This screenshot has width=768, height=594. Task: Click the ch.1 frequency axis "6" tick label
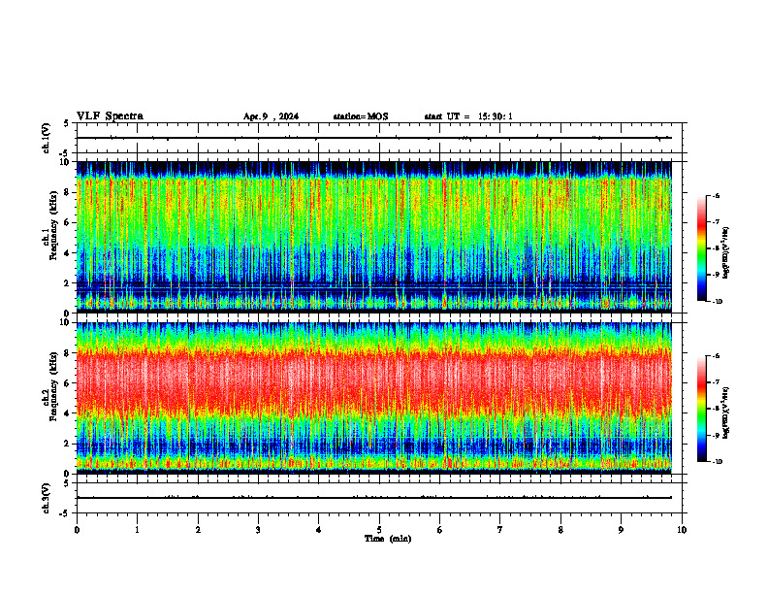[68, 222]
